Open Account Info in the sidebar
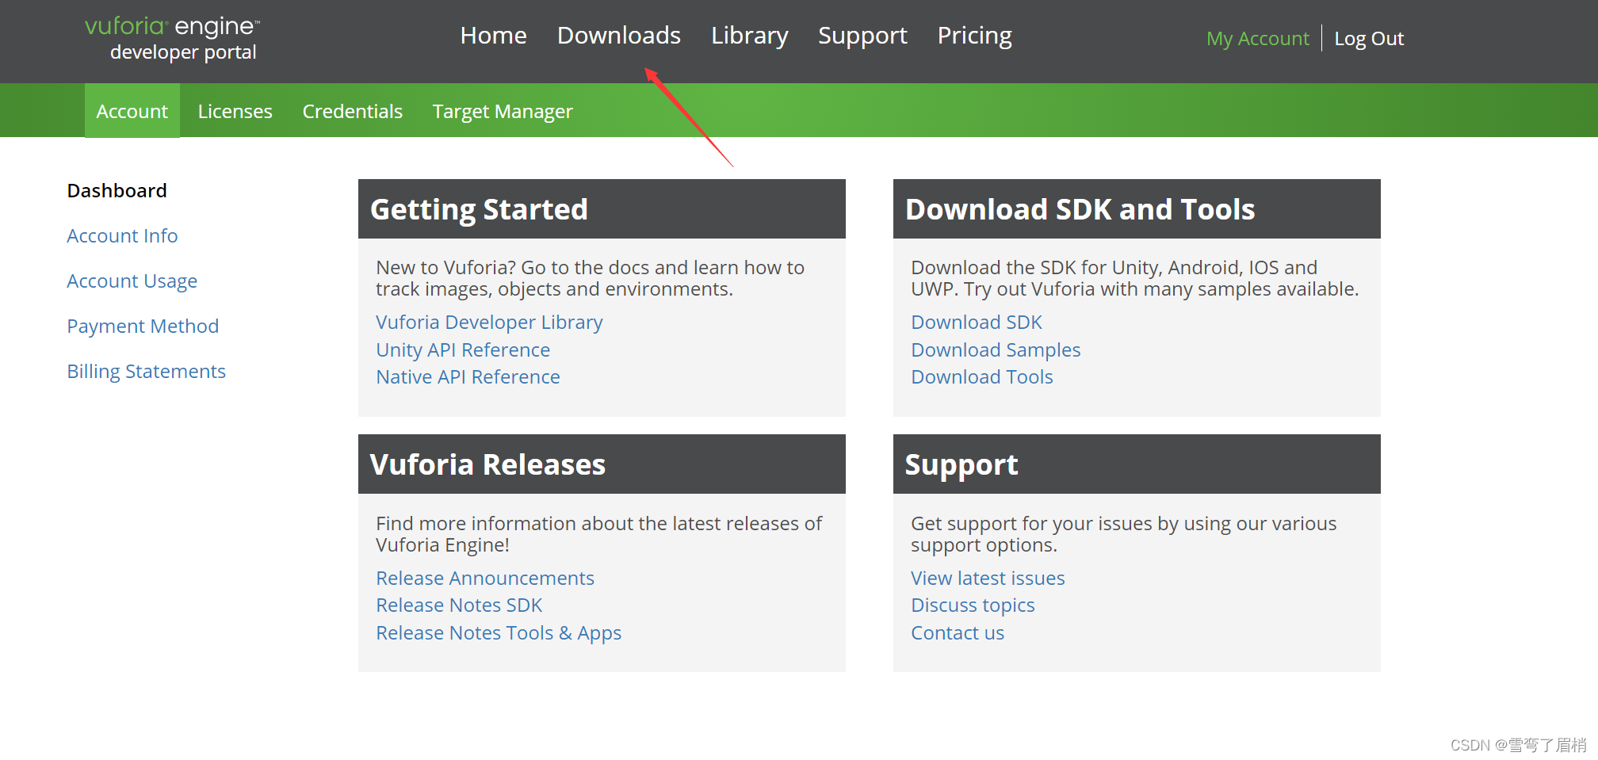1598x760 pixels. tap(122, 235)
